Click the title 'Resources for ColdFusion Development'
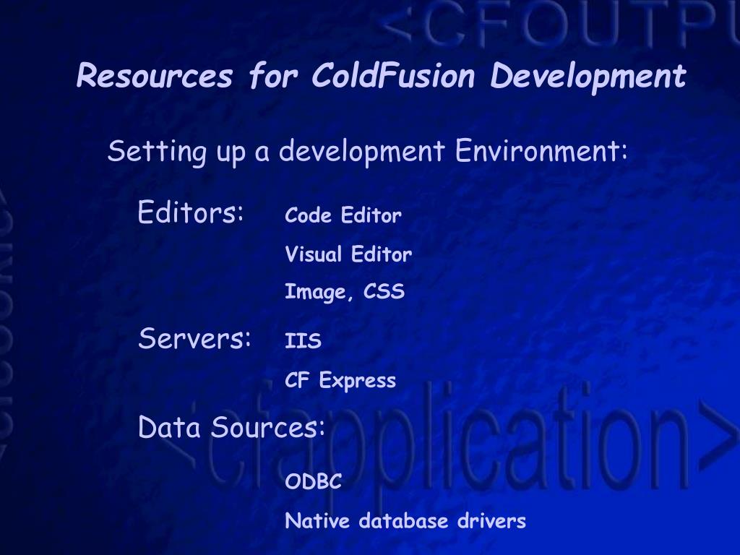The height and width of the screenshot is (555, 740). tap(382, 76)
